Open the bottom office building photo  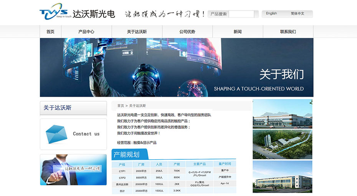click(282, 177)
